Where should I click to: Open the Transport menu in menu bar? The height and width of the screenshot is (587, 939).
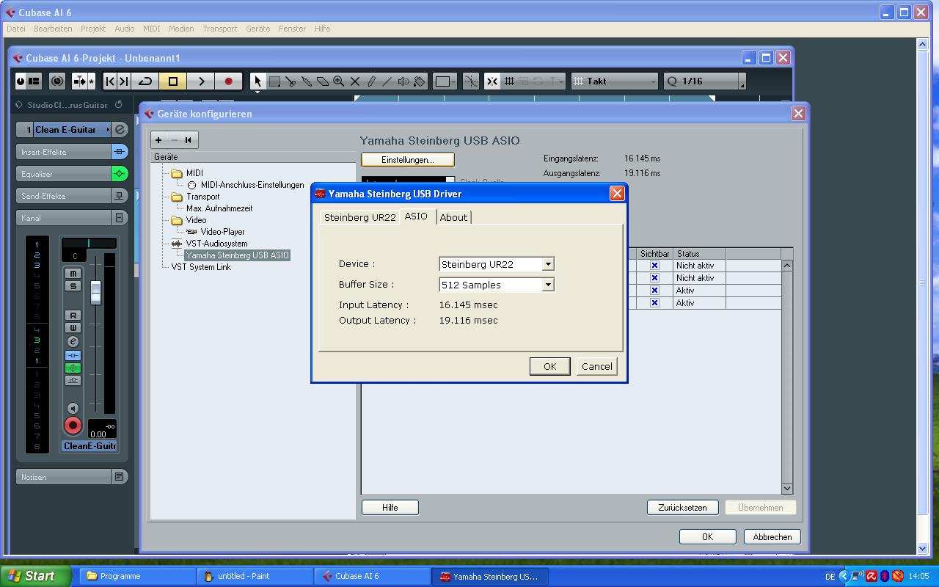click(x=219, y=29)
